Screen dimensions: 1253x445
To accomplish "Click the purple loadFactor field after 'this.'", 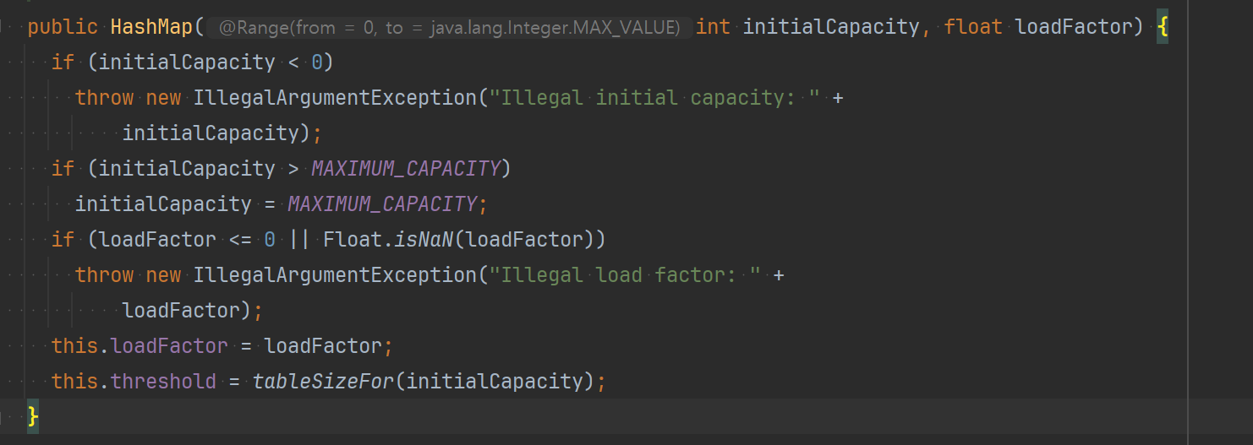I will point(169,346).
